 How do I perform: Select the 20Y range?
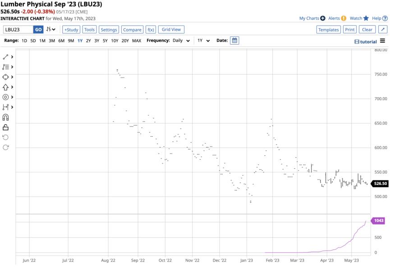pyautogui.click(x=125, y=40)
